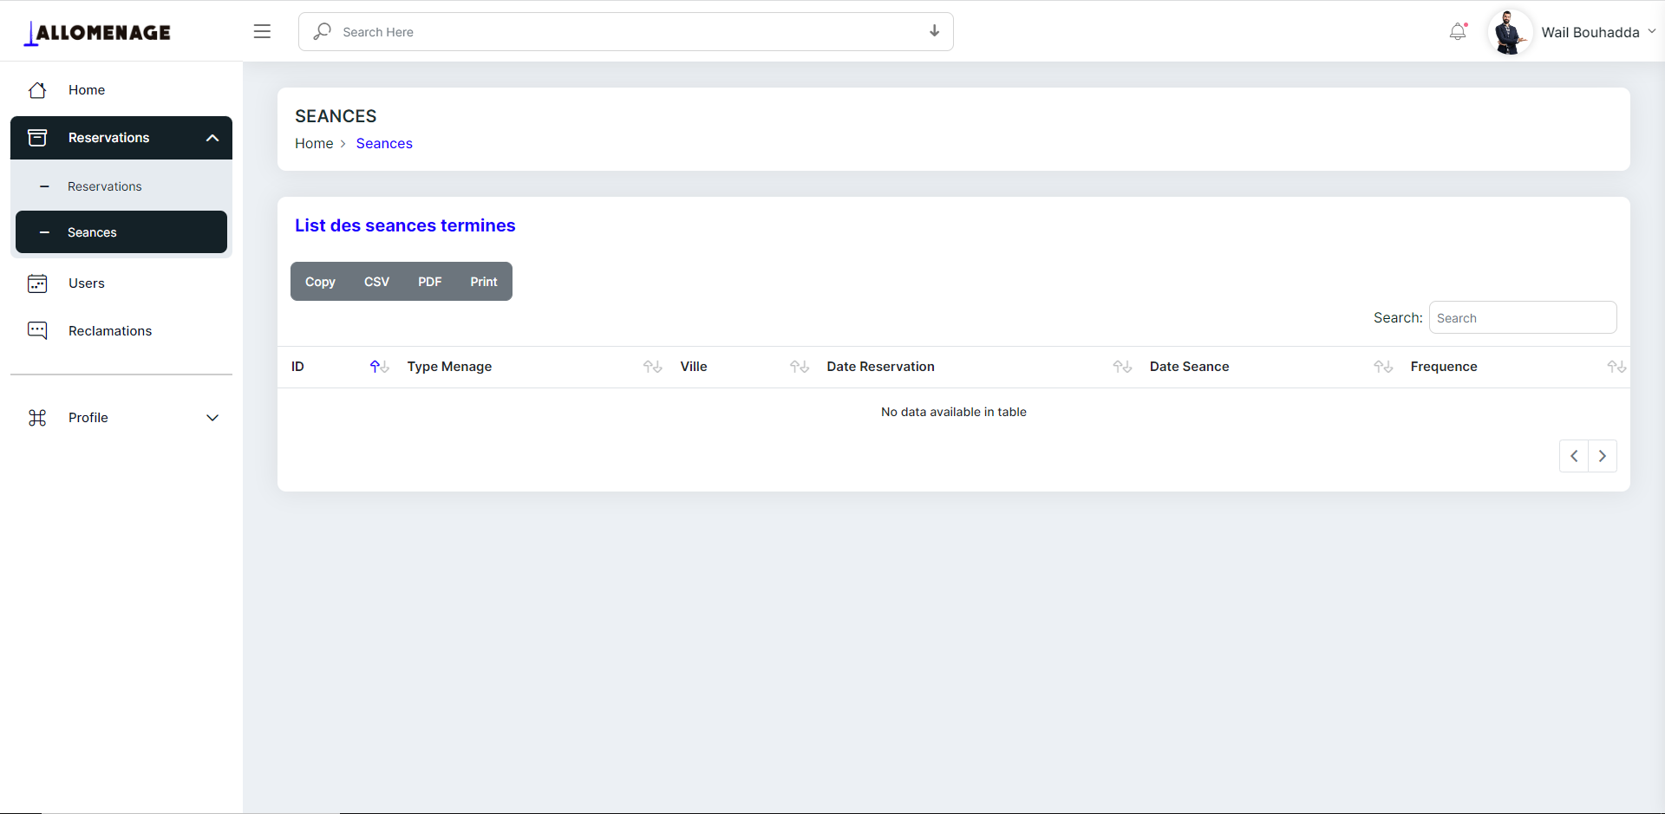Click Wail Bouhadda's avatar picture
The image size is (1665, 814).
click(x=1510, y=32)
